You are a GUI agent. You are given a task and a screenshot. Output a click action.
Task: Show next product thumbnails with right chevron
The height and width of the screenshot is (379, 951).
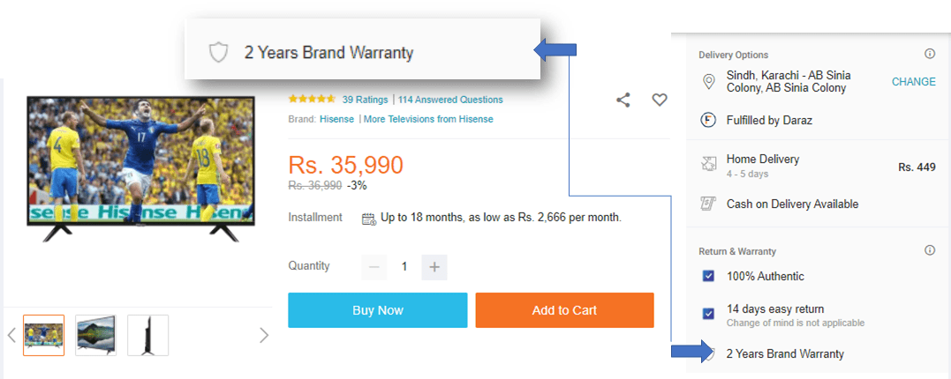click(264, 335)
